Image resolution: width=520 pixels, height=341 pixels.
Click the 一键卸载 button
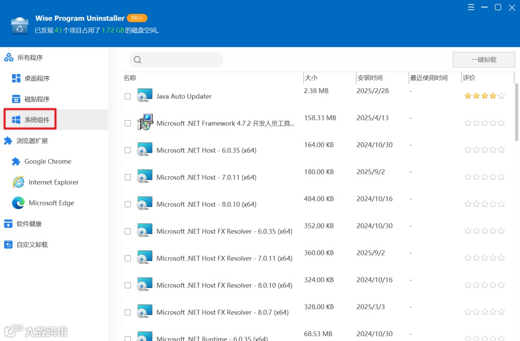(x=484, y=60)
